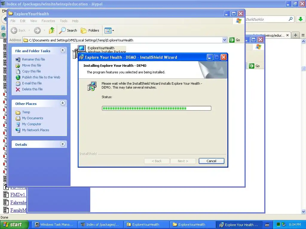Image resolution: width=306 pixels, height=229 pixels.
Task: Click the keyboard icon in system tray
Action: coord(267,225)
